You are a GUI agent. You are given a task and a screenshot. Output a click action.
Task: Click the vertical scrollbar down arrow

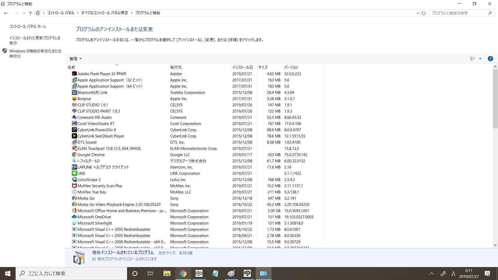495,245
